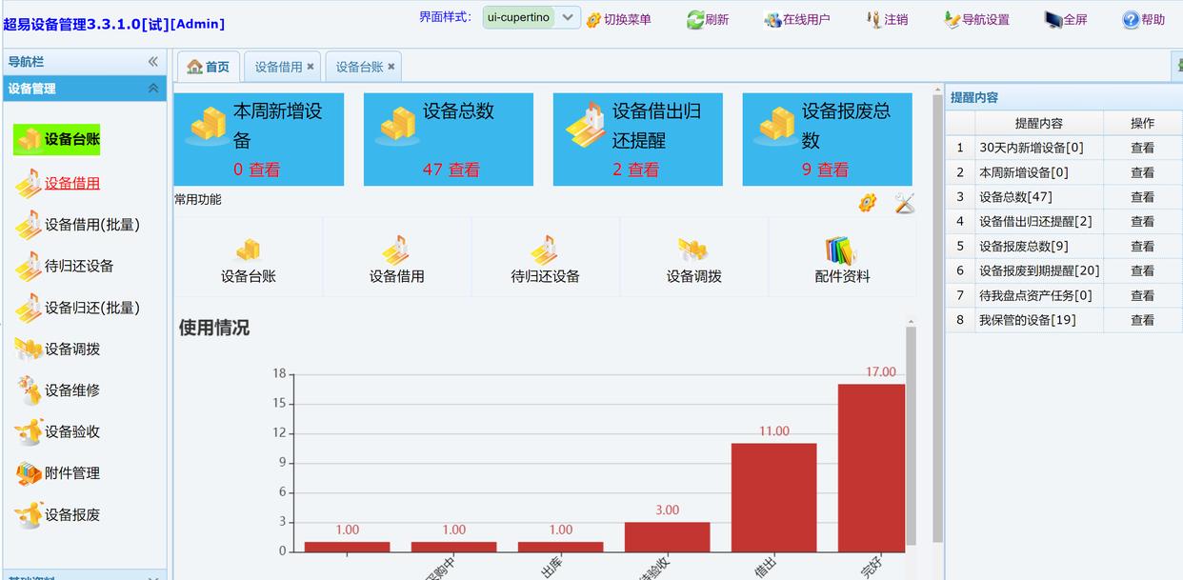Select 设备维修 in the sidebar
The width and height of the screenshot is (1183, 580).
(71, 390)
